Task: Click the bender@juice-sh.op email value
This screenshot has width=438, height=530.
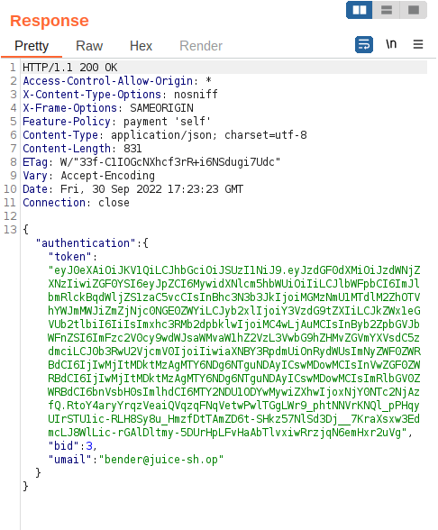Action: pos(164,460)
